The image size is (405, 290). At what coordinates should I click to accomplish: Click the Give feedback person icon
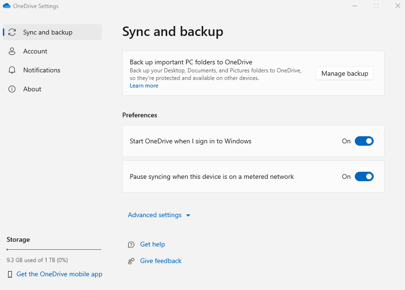131,261
